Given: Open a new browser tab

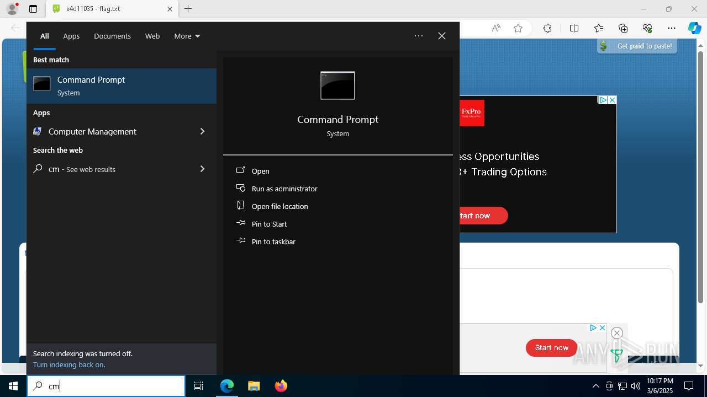Looking at the screenshot, I should (188, 9).
